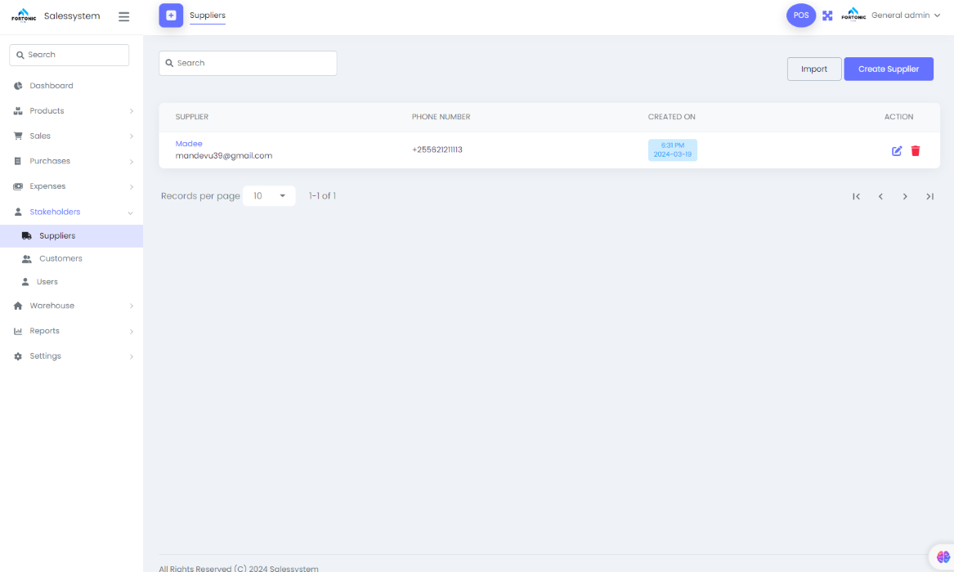Open the Dashboard menu item
Screen dimensions: 954x572
[x=52, y=86]
